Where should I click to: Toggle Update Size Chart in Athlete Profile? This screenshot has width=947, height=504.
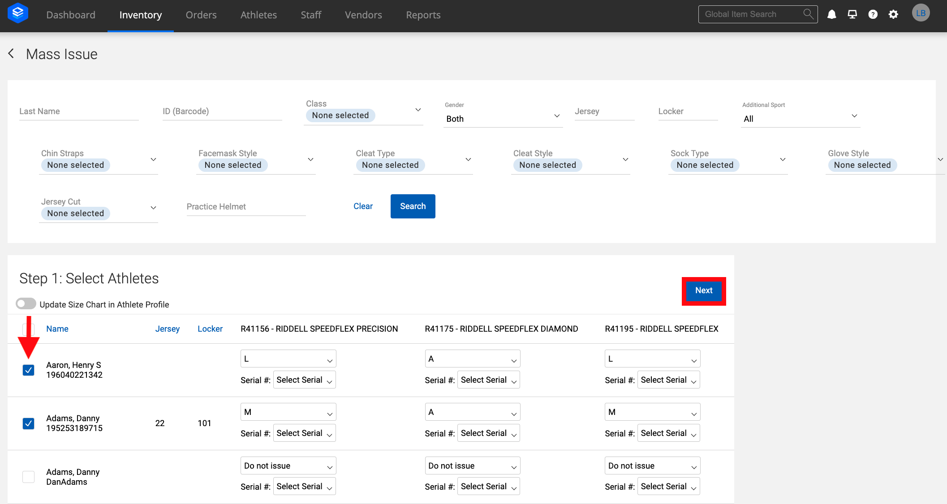(26, 303)
